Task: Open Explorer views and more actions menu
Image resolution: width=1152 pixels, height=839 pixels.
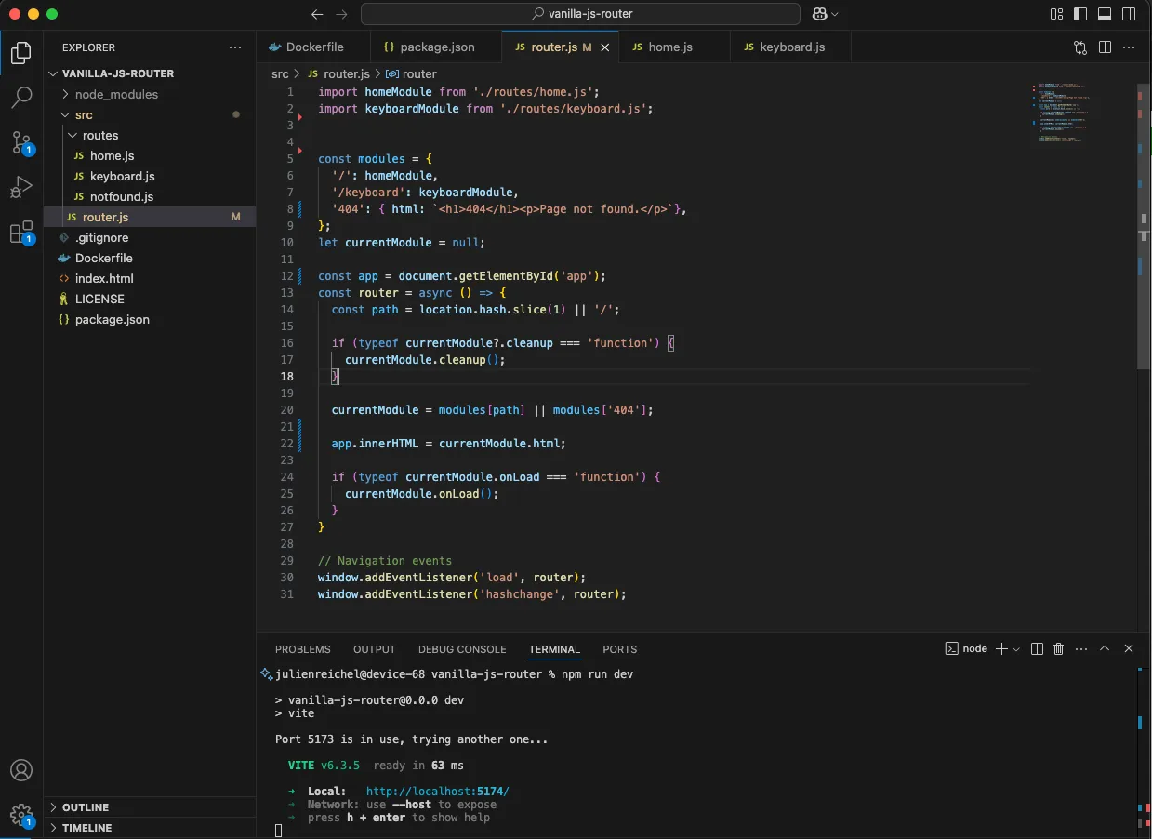Action: click(235, 47)
